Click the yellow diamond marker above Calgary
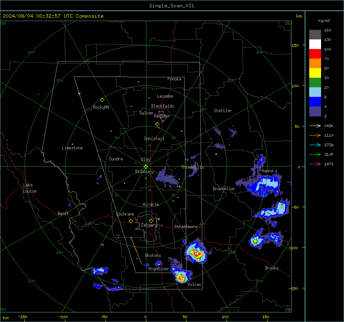Screen dimensions: 344x322 (x=151, y=221)
